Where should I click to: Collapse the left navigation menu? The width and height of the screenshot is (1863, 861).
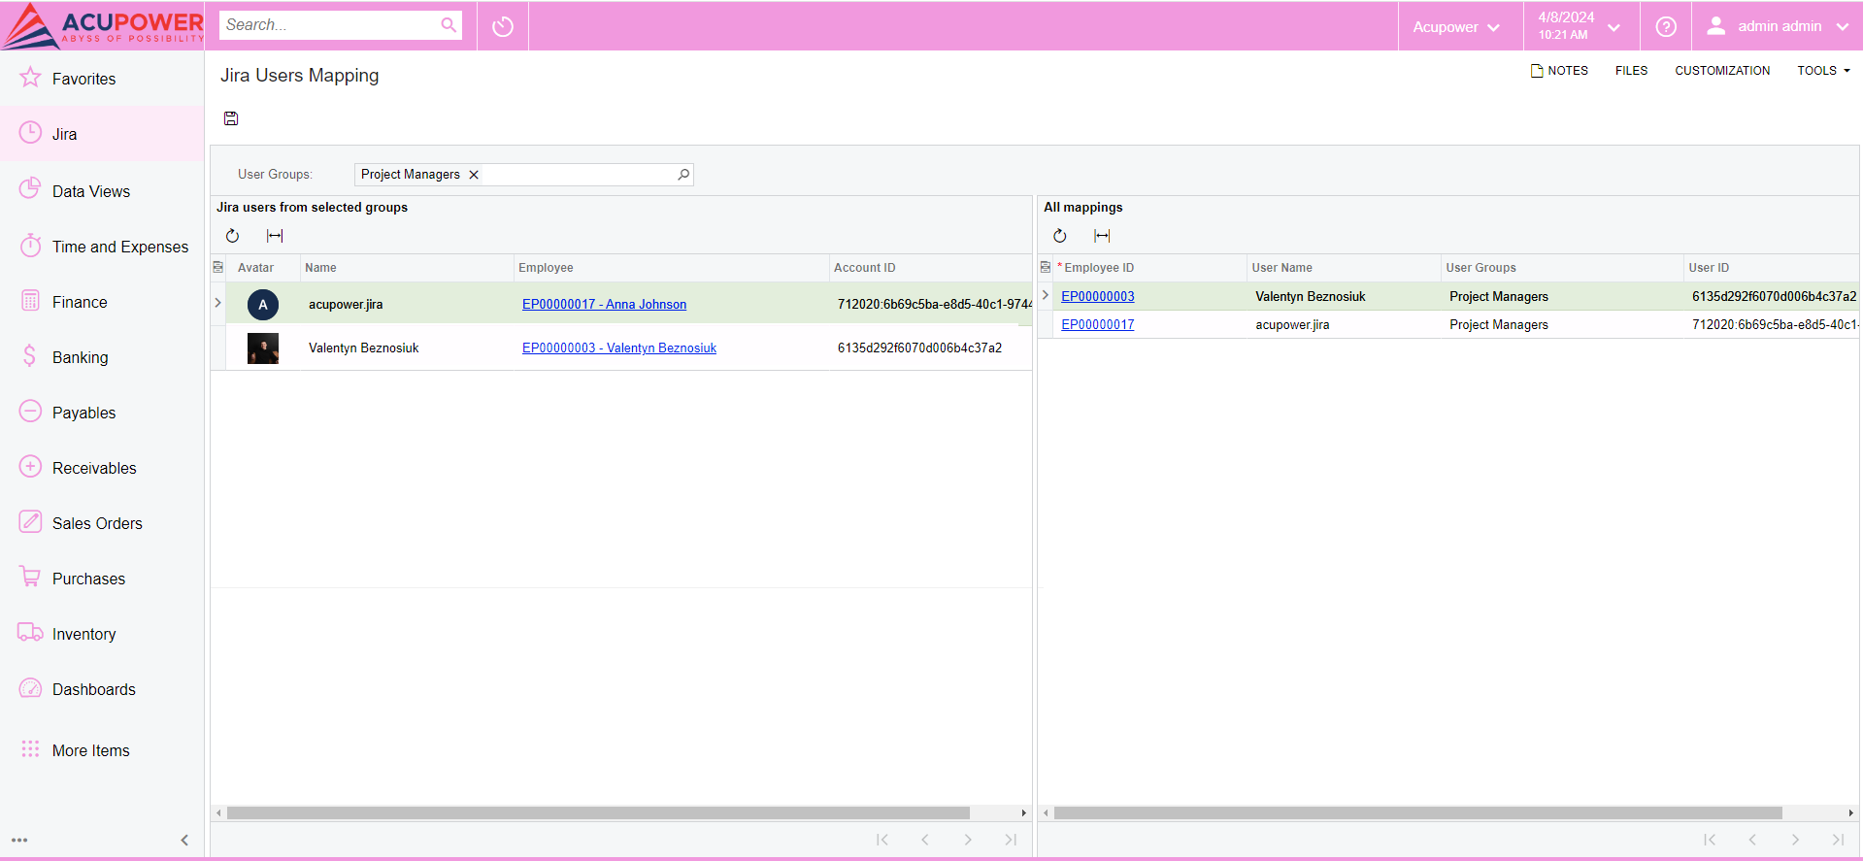point(184,840)
